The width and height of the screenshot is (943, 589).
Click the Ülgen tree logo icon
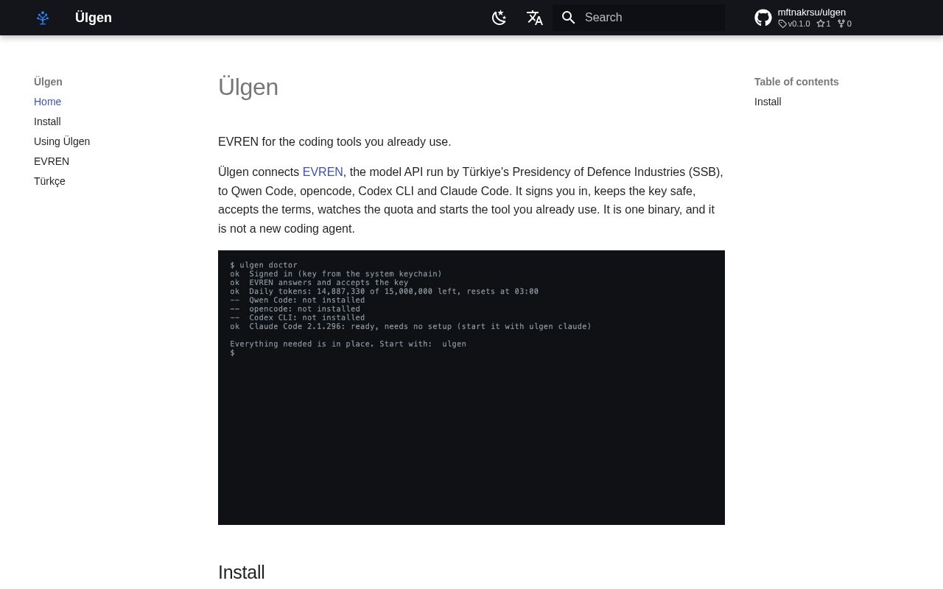[x=43, y=18]
